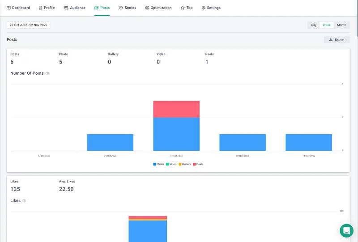The image size is (358, 242).
Task: Click the red Reels bar segment
Action: (x=176, y=109)
